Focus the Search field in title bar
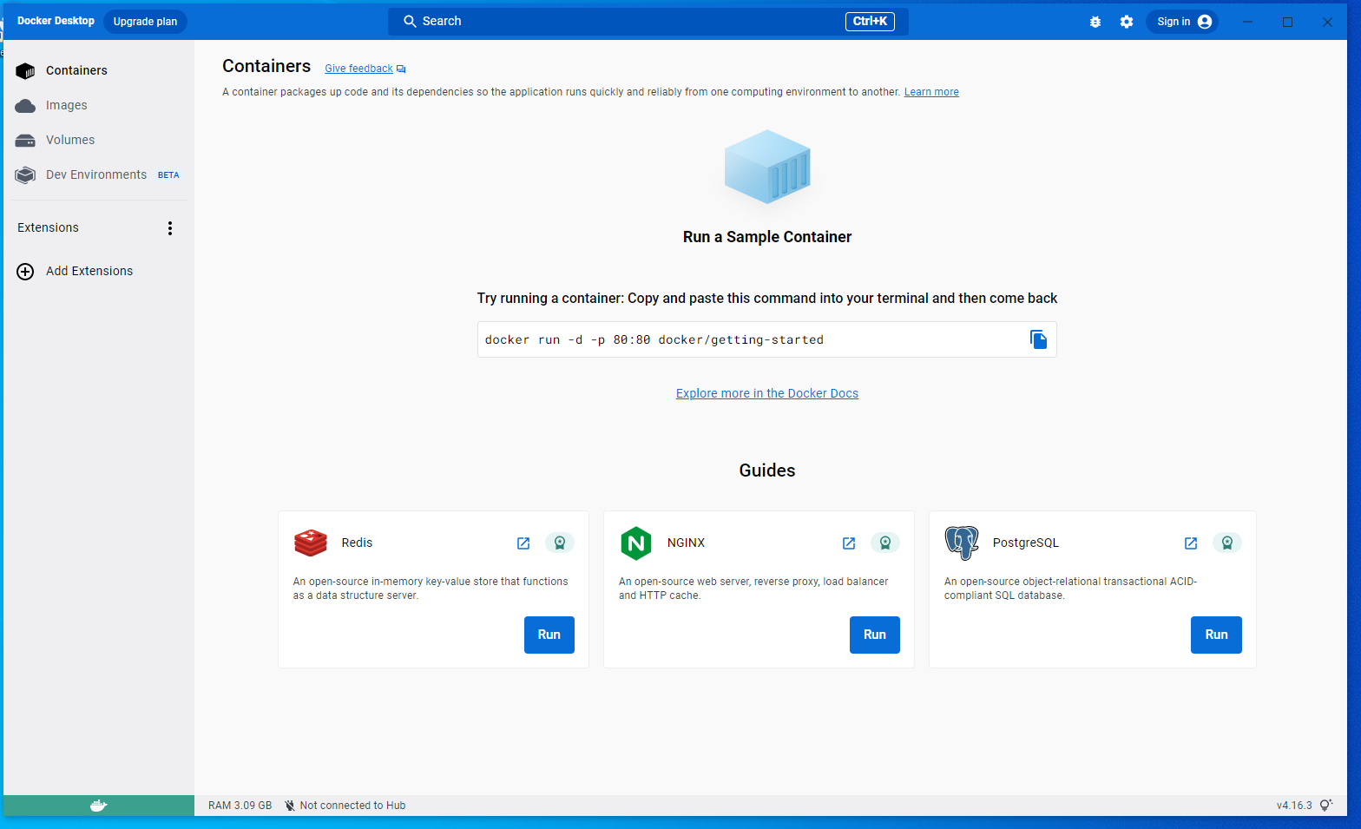Screen dimensions: 1361x829 point(648,22)
